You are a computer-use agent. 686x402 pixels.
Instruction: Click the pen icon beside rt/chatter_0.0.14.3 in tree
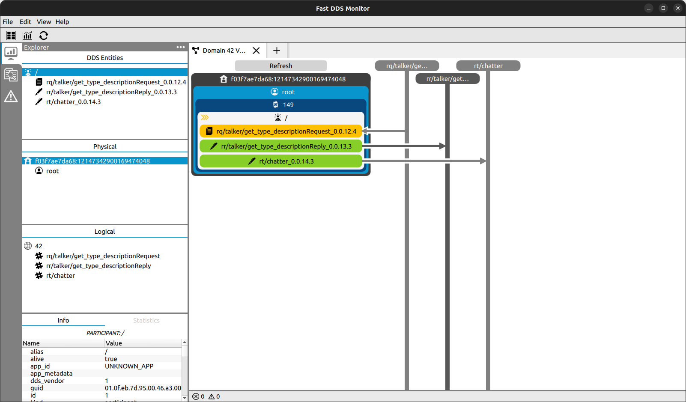point(39,101)
